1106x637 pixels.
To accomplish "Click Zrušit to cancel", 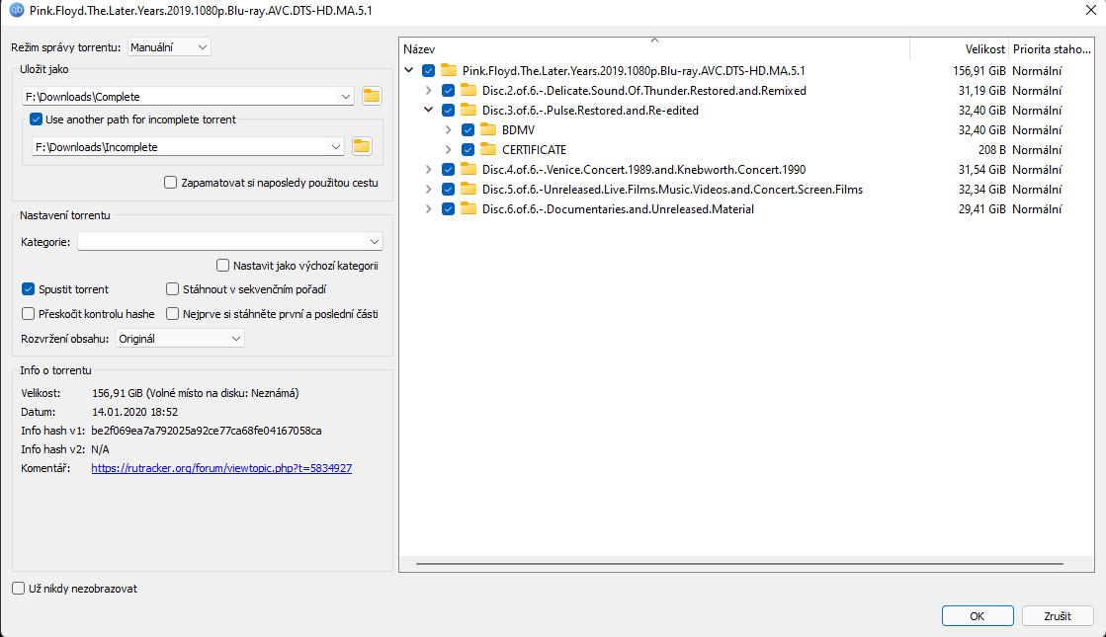I will [x=1058, y=616].
